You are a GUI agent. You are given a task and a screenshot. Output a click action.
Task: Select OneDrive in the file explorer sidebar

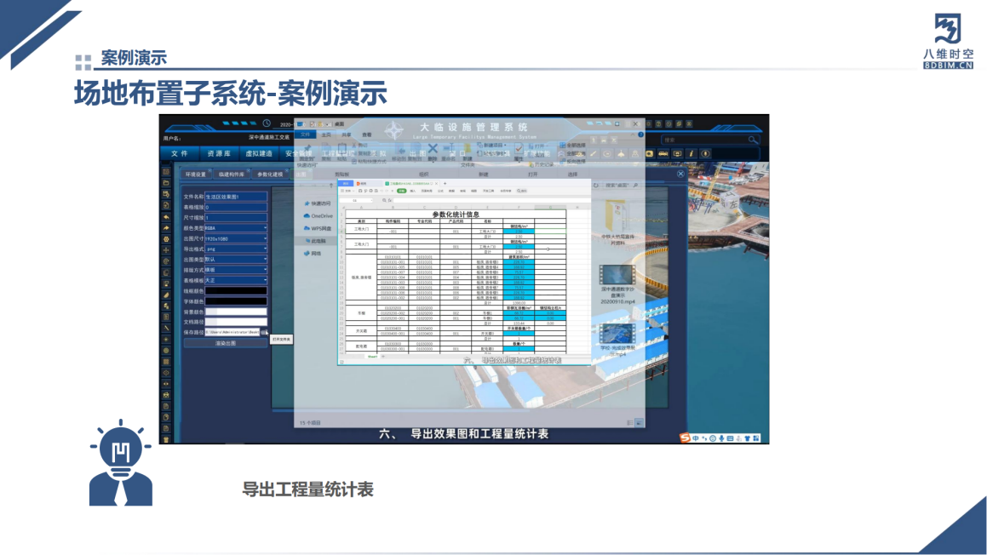pyautogui.click(x=321, y=216)
